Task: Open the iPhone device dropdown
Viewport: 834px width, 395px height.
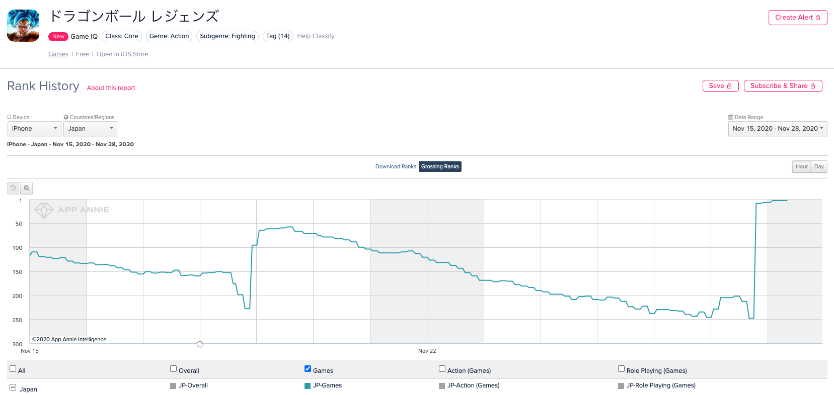Action: 34,129
